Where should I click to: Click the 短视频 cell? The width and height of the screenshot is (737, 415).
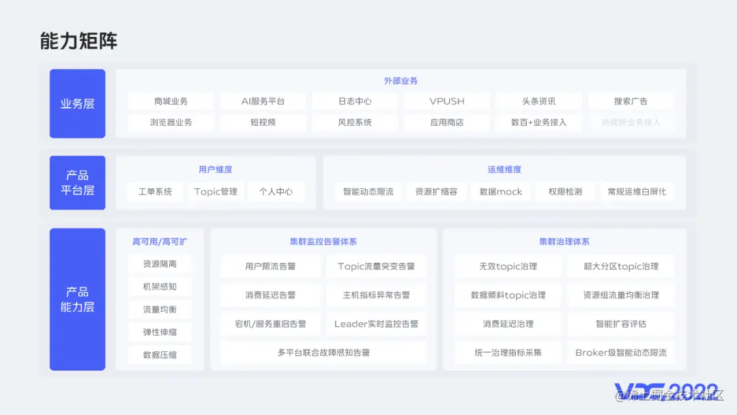[263, 124]
